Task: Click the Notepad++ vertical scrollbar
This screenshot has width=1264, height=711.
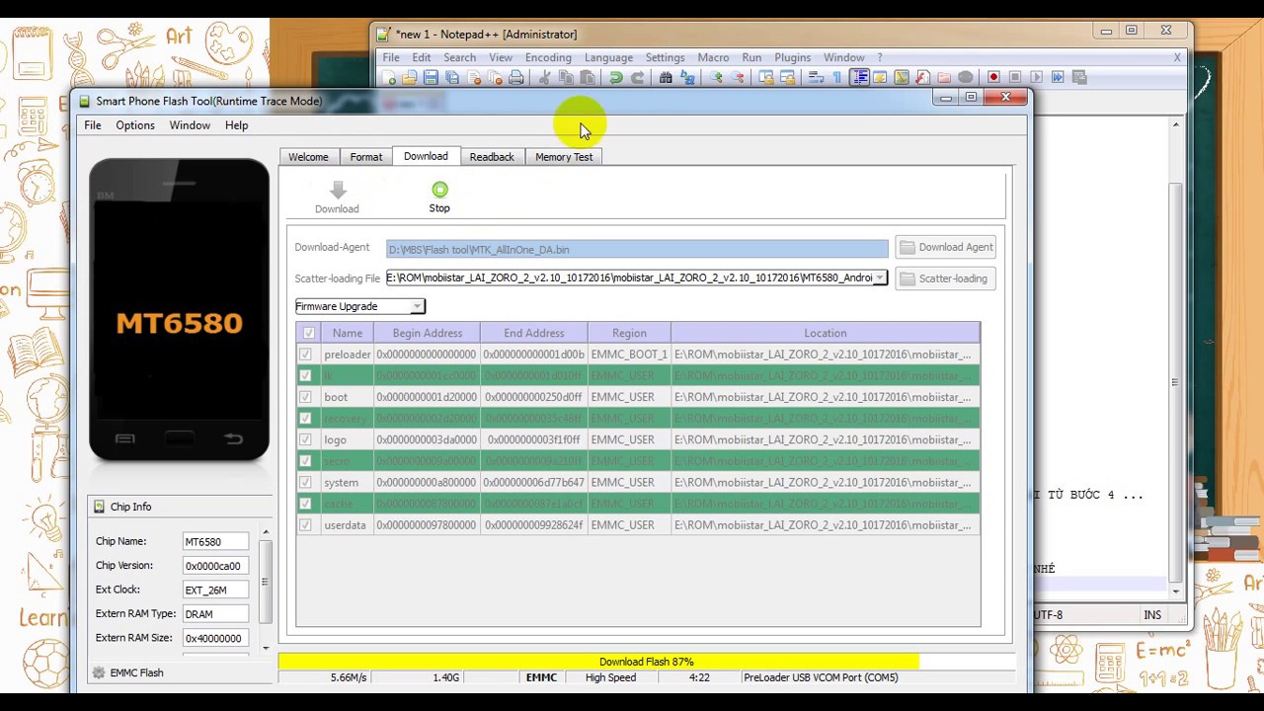Action: point(1175,357)
